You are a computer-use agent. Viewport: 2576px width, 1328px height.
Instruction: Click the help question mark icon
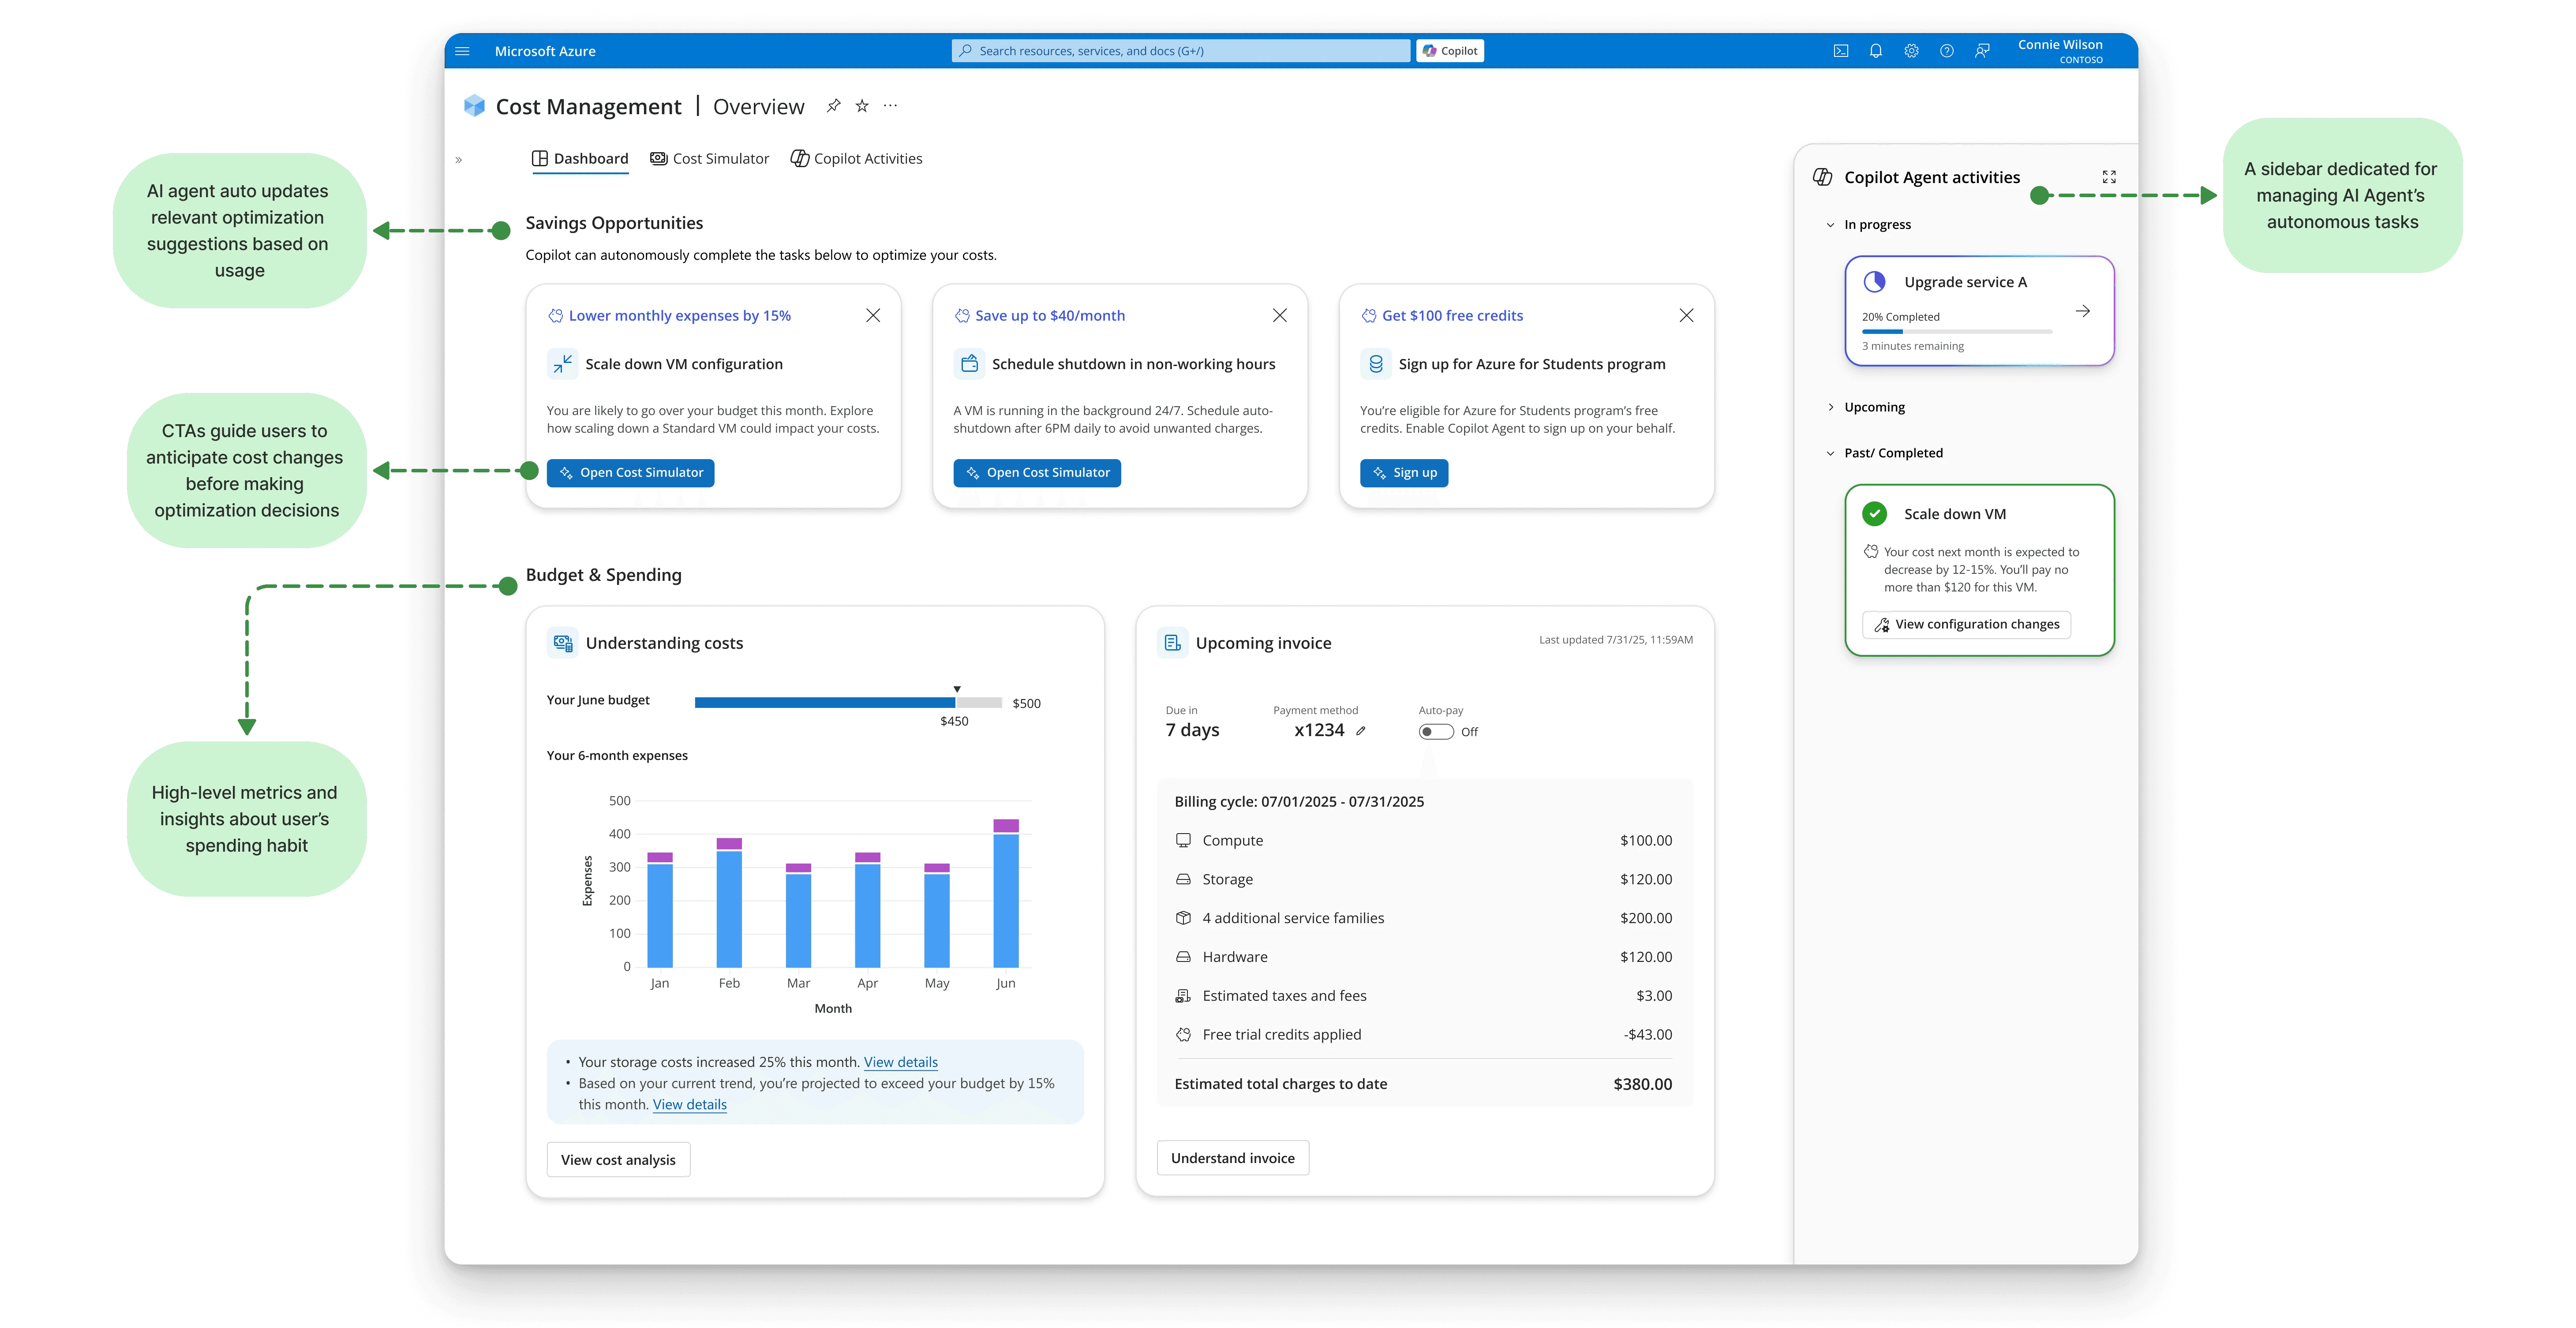tap(1946, 51)
